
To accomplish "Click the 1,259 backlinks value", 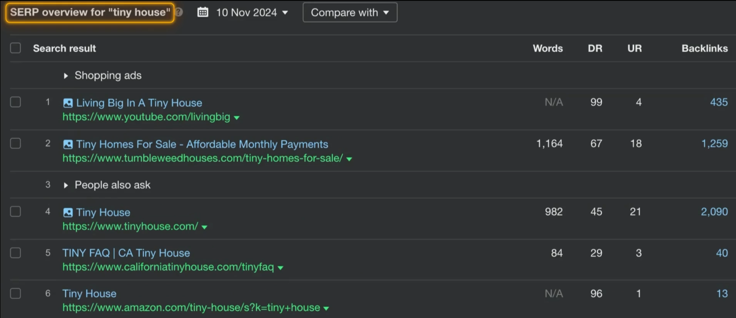I will click(x=715, y=143).
